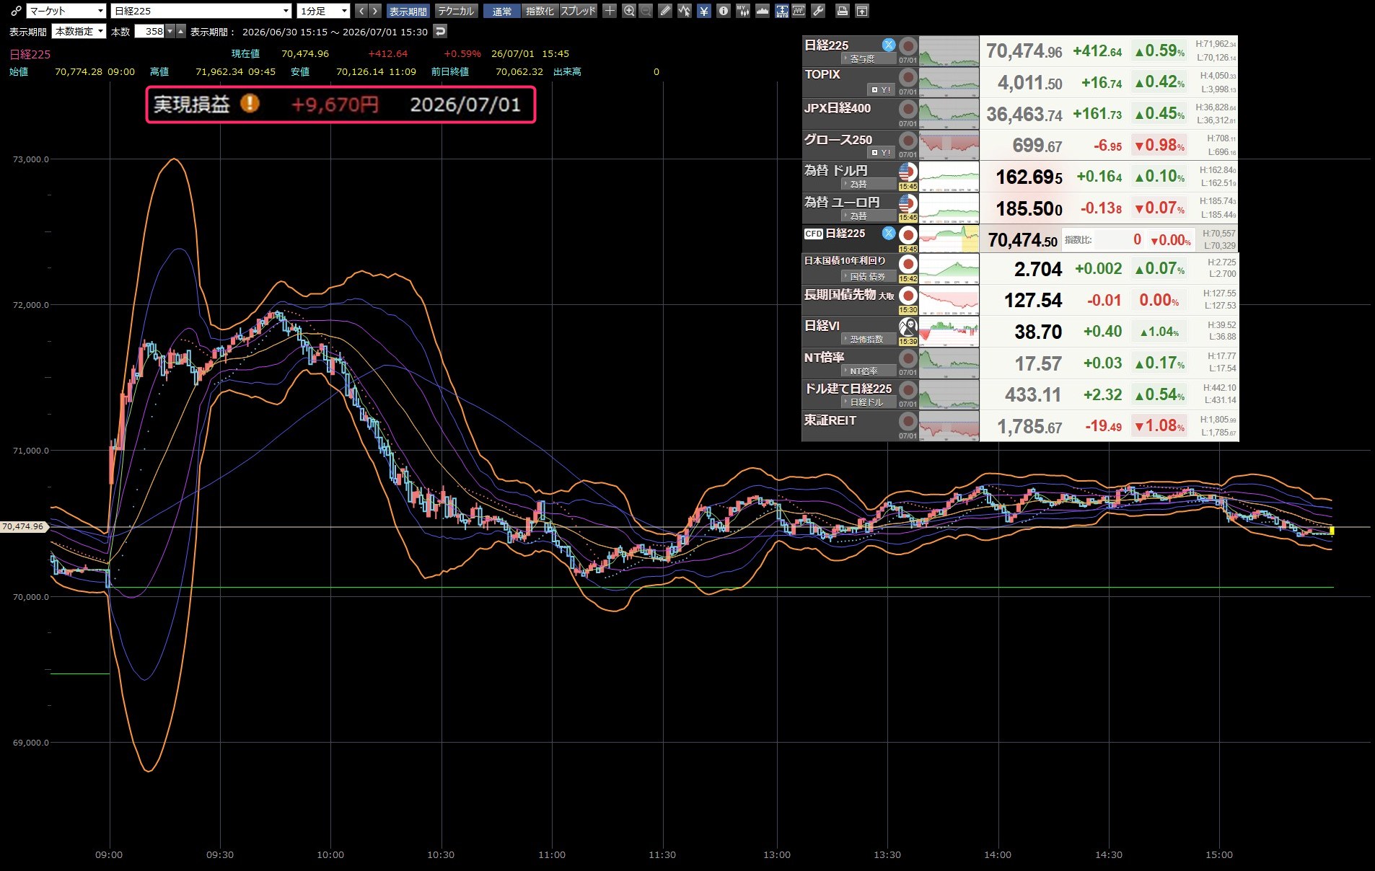Click the crosshair cursor icon

[610, 11]
